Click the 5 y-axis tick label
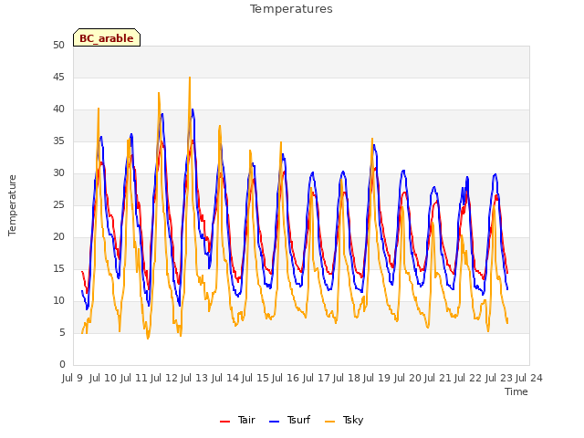The height and width of the screenshot is (438, 584). pos(62,333)
